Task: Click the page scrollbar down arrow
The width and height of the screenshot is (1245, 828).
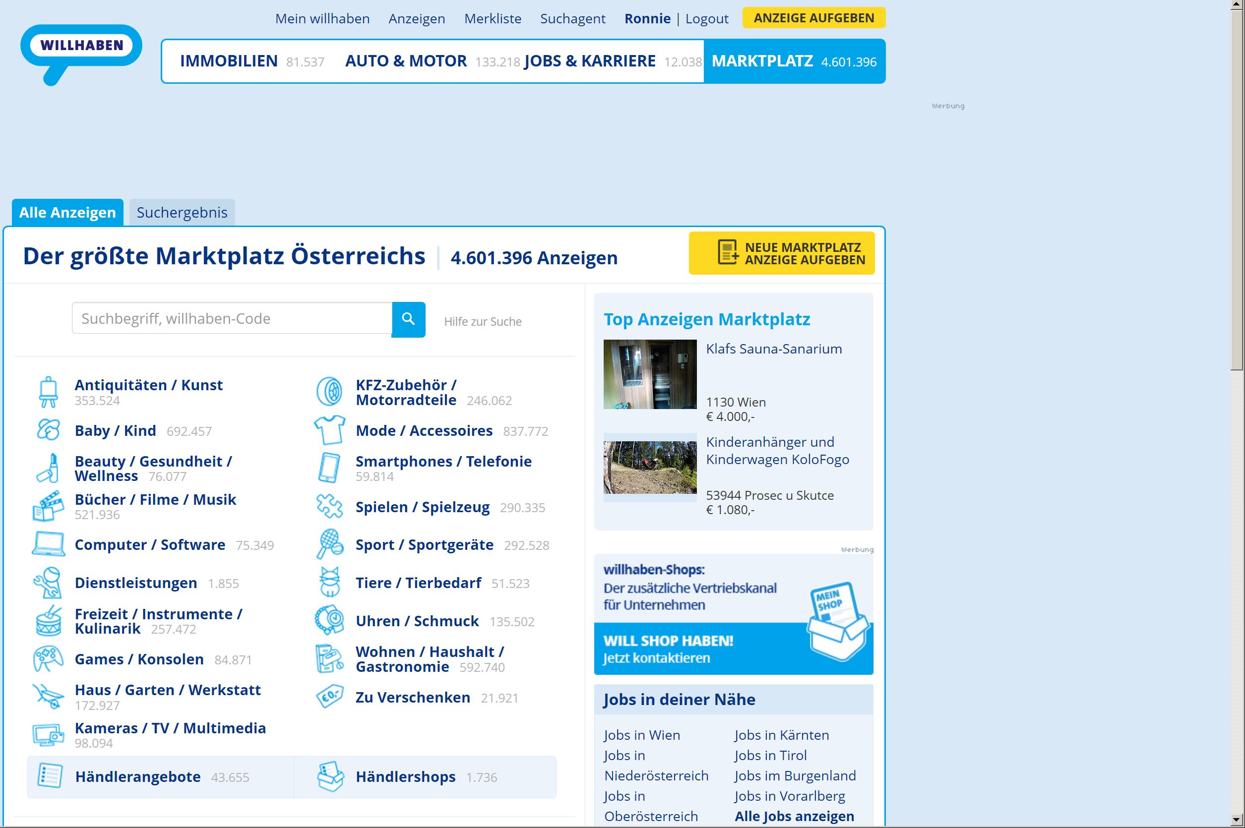Action: tap(1237, 820)
